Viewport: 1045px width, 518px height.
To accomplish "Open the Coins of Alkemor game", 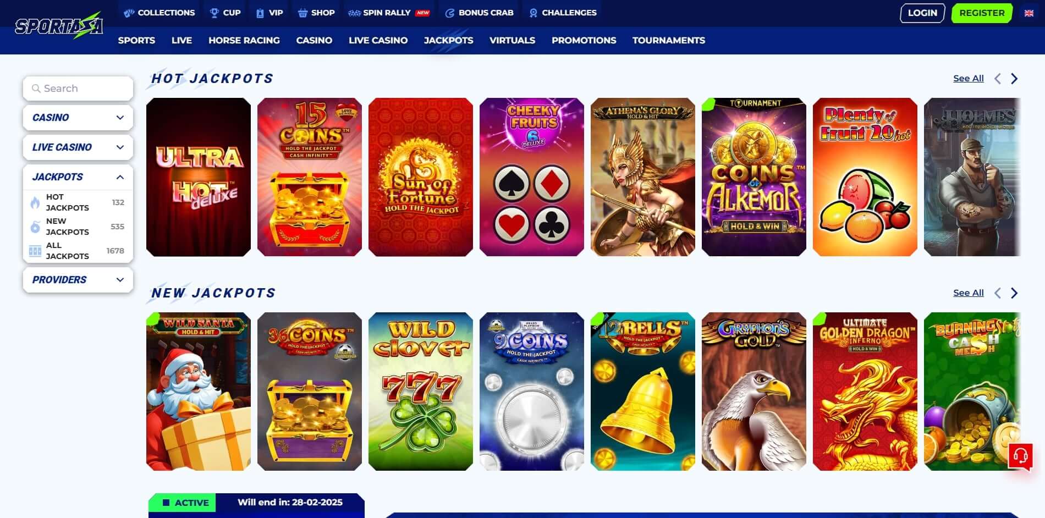I will (754, 177).
